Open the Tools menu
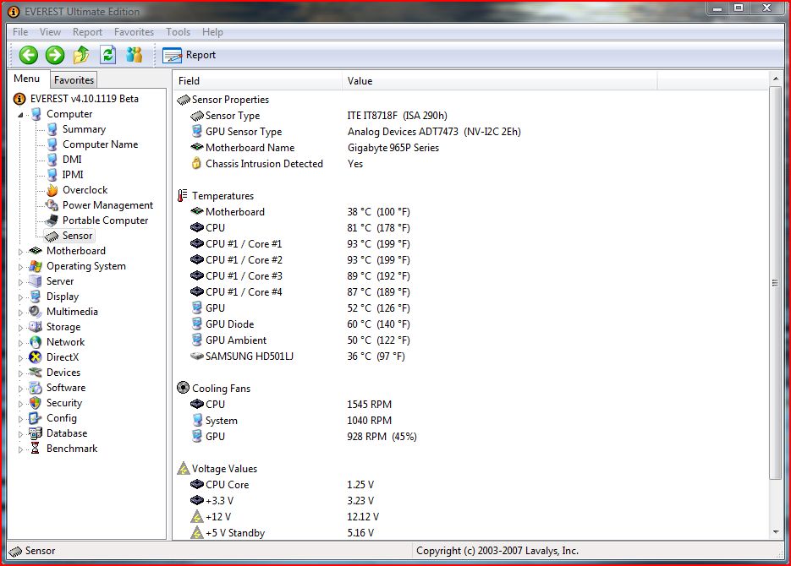Viewport: 791px width, 566px height. click(178, 32)
